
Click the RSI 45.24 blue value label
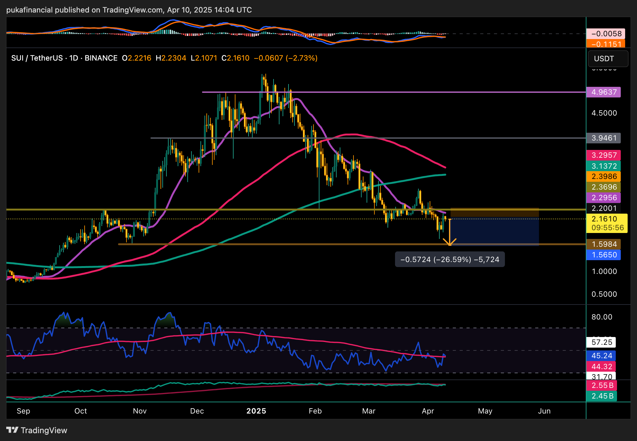tap(601, 356)
